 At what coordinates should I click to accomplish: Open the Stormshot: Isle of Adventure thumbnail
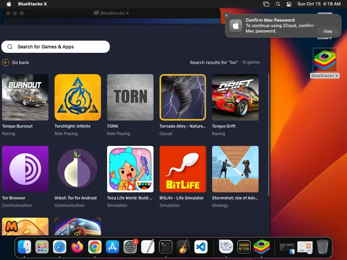click(235, 169)
